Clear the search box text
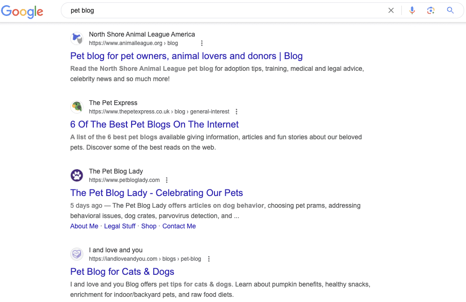This screenshot has width=466, height=302. point(391,10)
